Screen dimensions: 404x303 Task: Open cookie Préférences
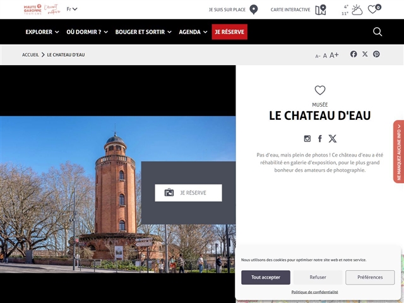tap(370, 277)
